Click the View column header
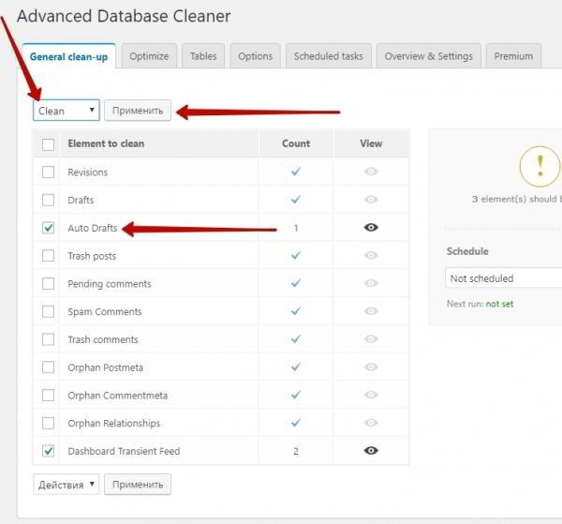This screenshot has height=524, width=562. 371,143
